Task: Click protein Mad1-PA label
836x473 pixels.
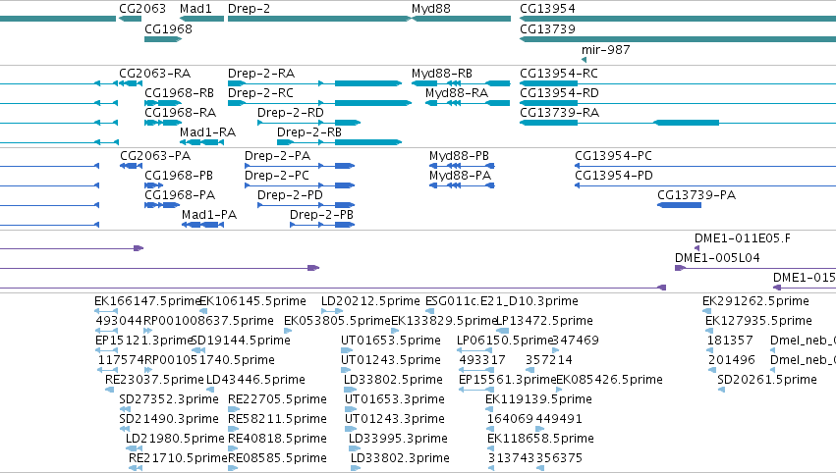Action: coord(209,215)
